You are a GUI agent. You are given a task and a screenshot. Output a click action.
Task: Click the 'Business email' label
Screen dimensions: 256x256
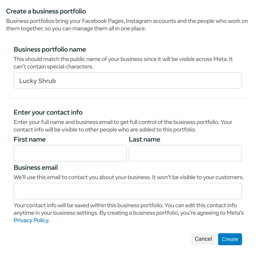[x=36, y=168]
